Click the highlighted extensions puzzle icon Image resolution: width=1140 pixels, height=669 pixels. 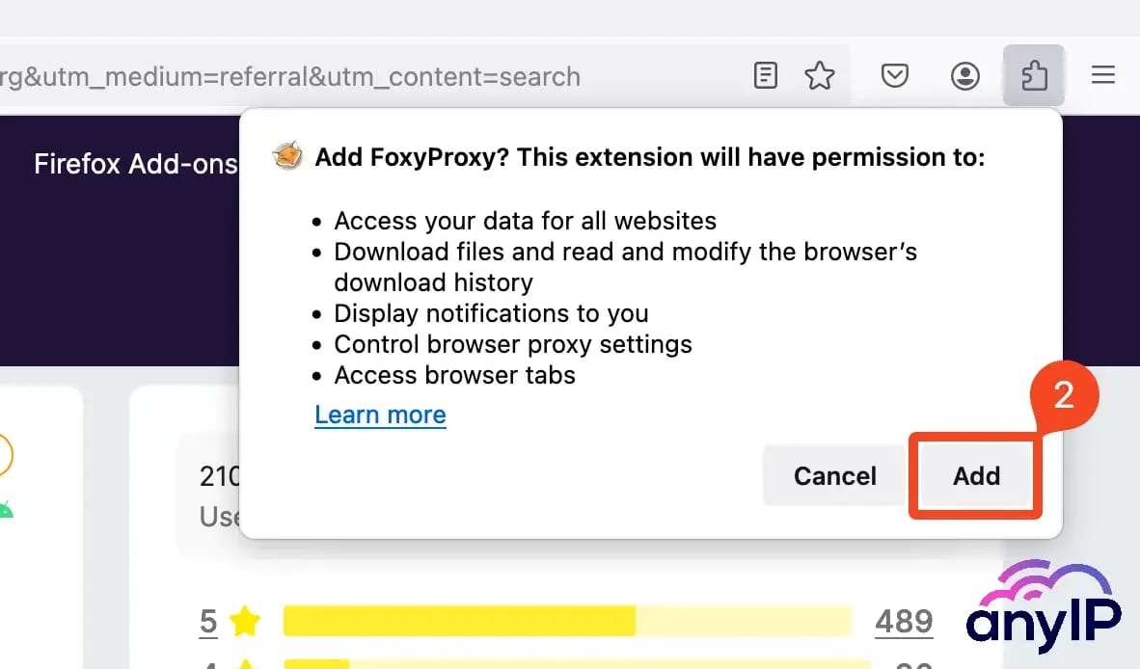pos(1034,75)
